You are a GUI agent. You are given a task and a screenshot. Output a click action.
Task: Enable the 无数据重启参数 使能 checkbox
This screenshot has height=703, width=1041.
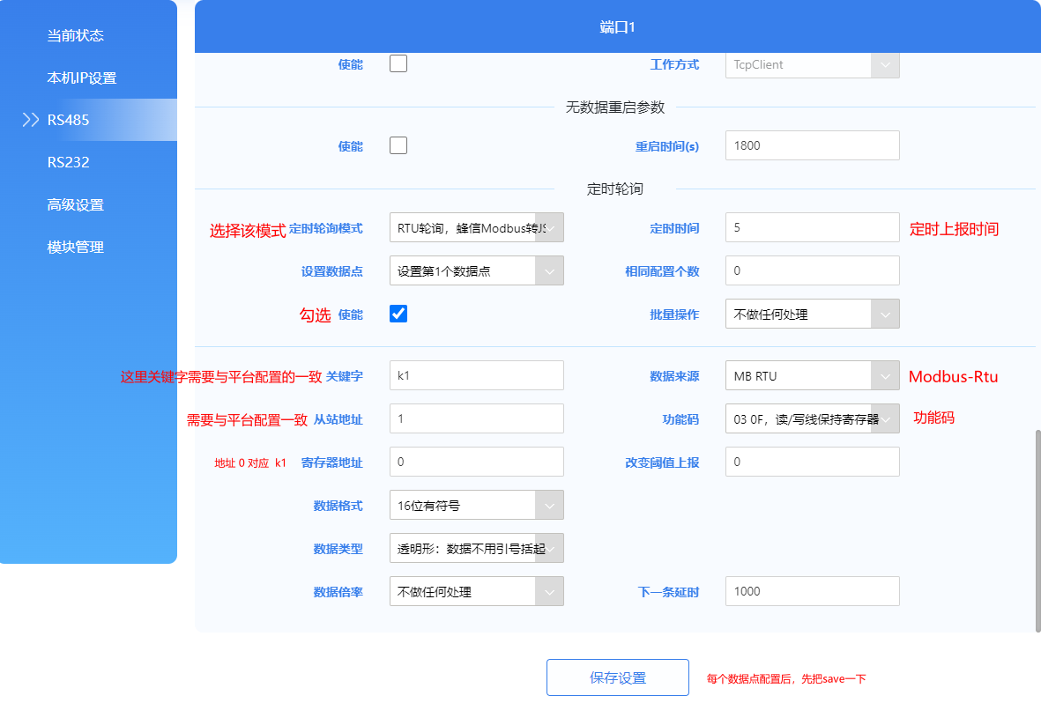pyautogui.click(x=398, y=145)
